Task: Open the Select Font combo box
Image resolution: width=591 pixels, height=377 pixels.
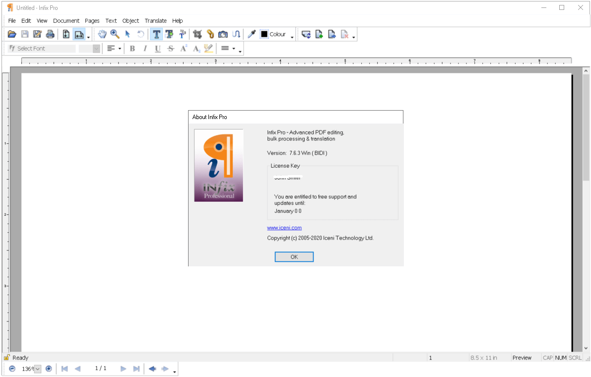Action: tap(42, 49)
